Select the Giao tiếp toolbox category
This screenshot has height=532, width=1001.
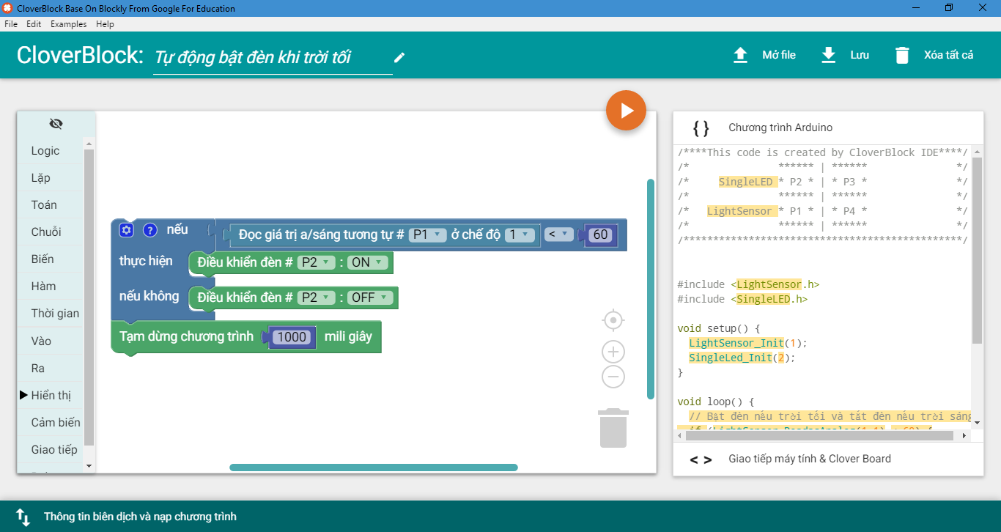(51, 450)
